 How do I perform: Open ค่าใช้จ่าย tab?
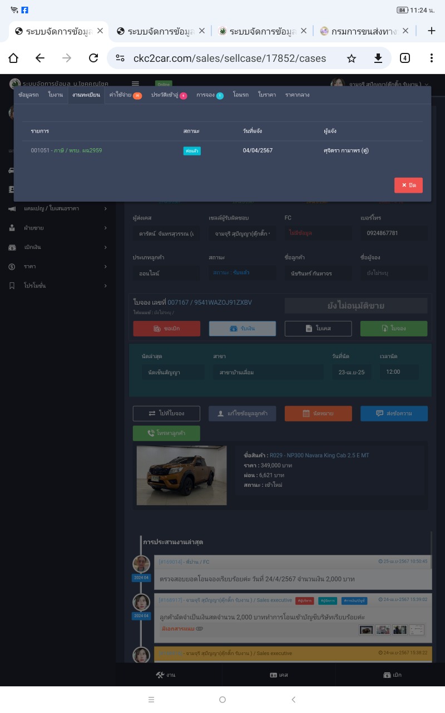click(125, 95)
